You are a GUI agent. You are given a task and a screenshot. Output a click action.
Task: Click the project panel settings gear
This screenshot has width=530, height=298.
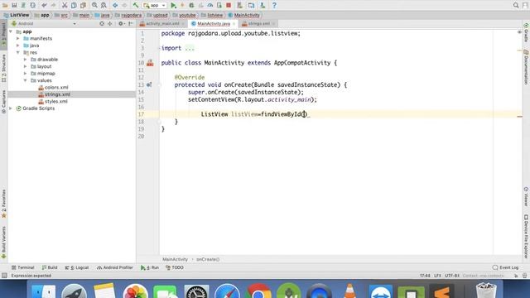point(121,24)
